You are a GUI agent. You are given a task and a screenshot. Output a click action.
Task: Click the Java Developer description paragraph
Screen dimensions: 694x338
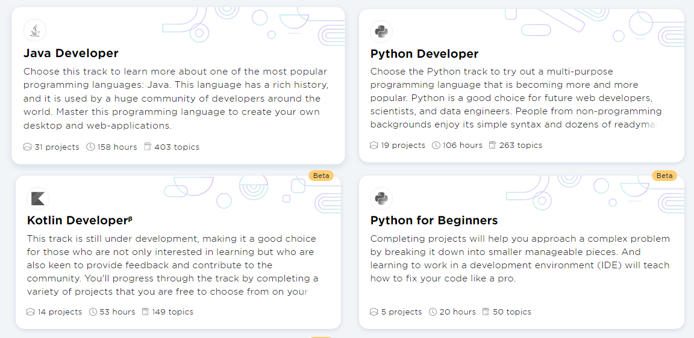click(176, 99)
